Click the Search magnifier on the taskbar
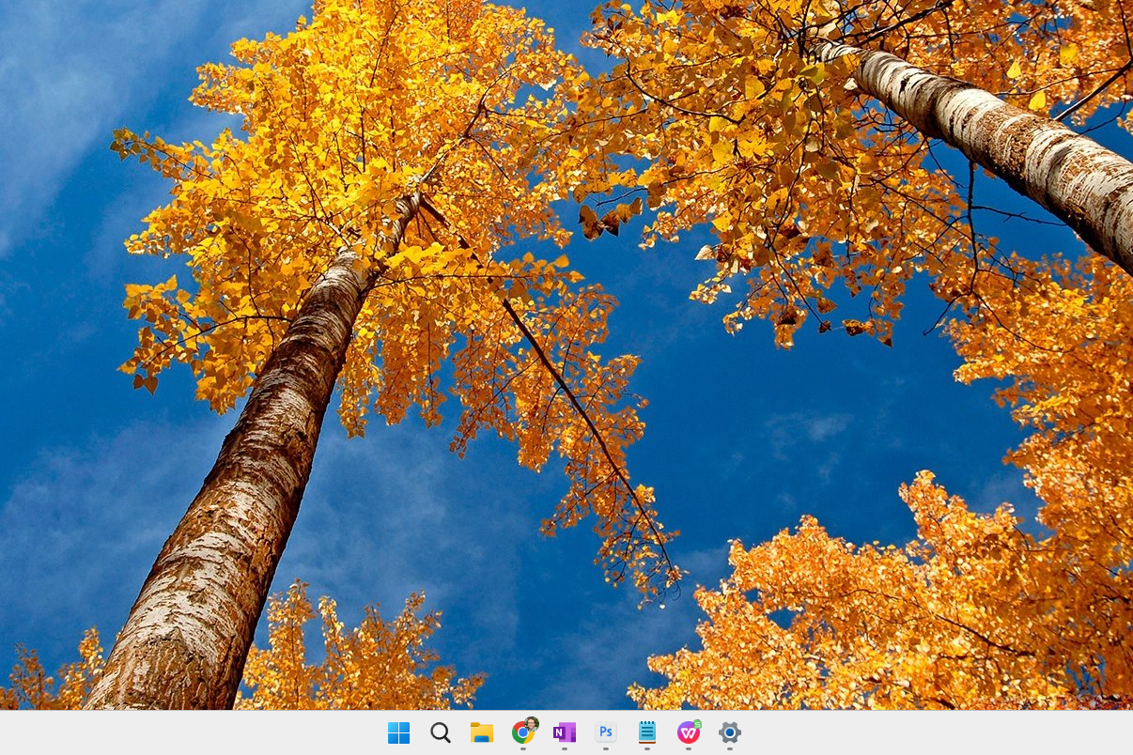This screenshot has height=755, width=1133. pyautogui.click(x=441, y=732)
